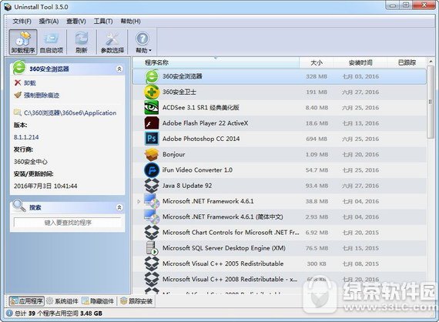Click the 360安全卫士 icon
Viewport: 439px width, 322px height.
pos(152,92)
